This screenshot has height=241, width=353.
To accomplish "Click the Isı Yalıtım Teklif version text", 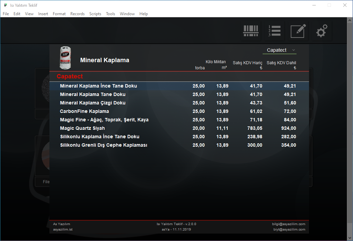I will point(176,224).
